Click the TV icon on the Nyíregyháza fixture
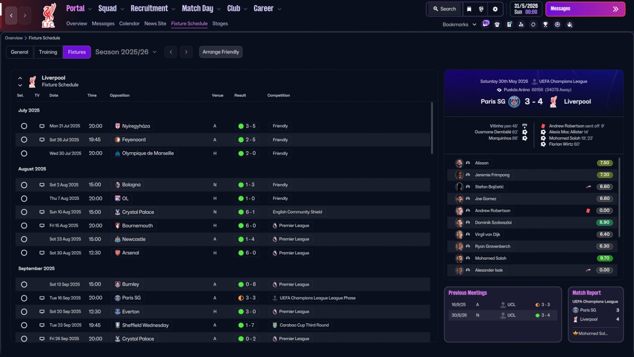 pos(42,126)
